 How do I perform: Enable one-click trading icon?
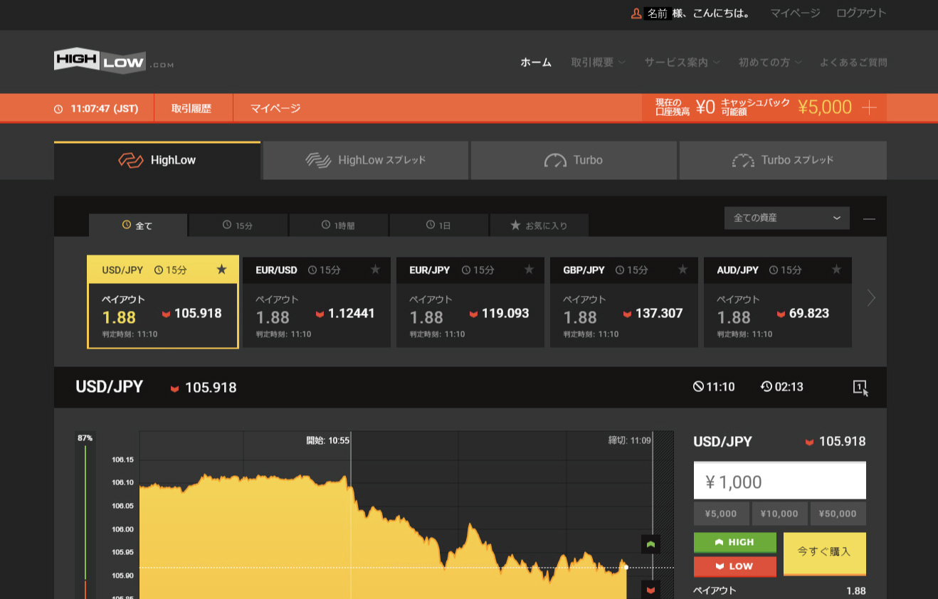pos(861,388)
